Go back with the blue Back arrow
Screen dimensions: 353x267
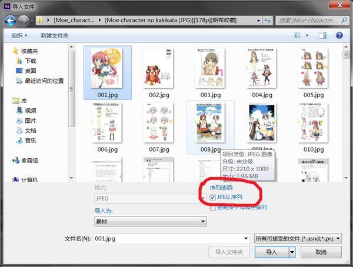coord(11,21)
